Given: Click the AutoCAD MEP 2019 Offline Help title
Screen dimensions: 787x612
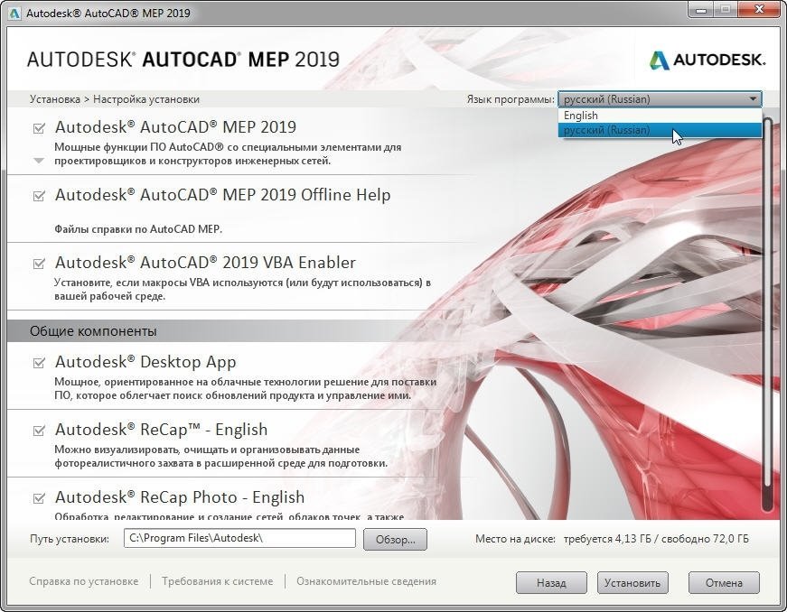Looking at the screenshot, I should pyautogui.click(x=223, y=195).
